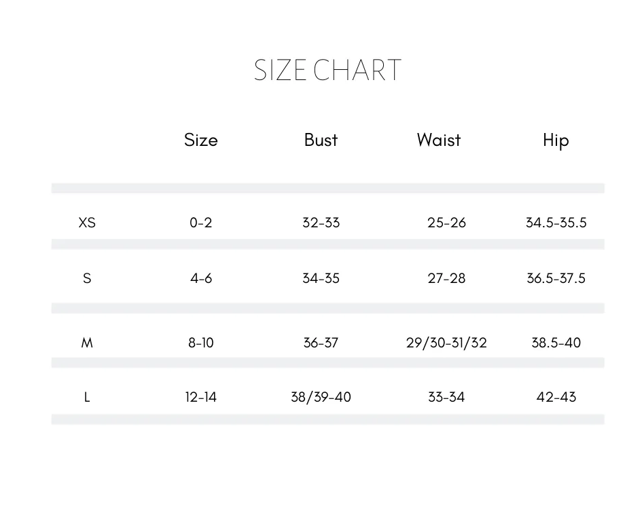
Task: Click the XS row label
Action: point(87,223)
